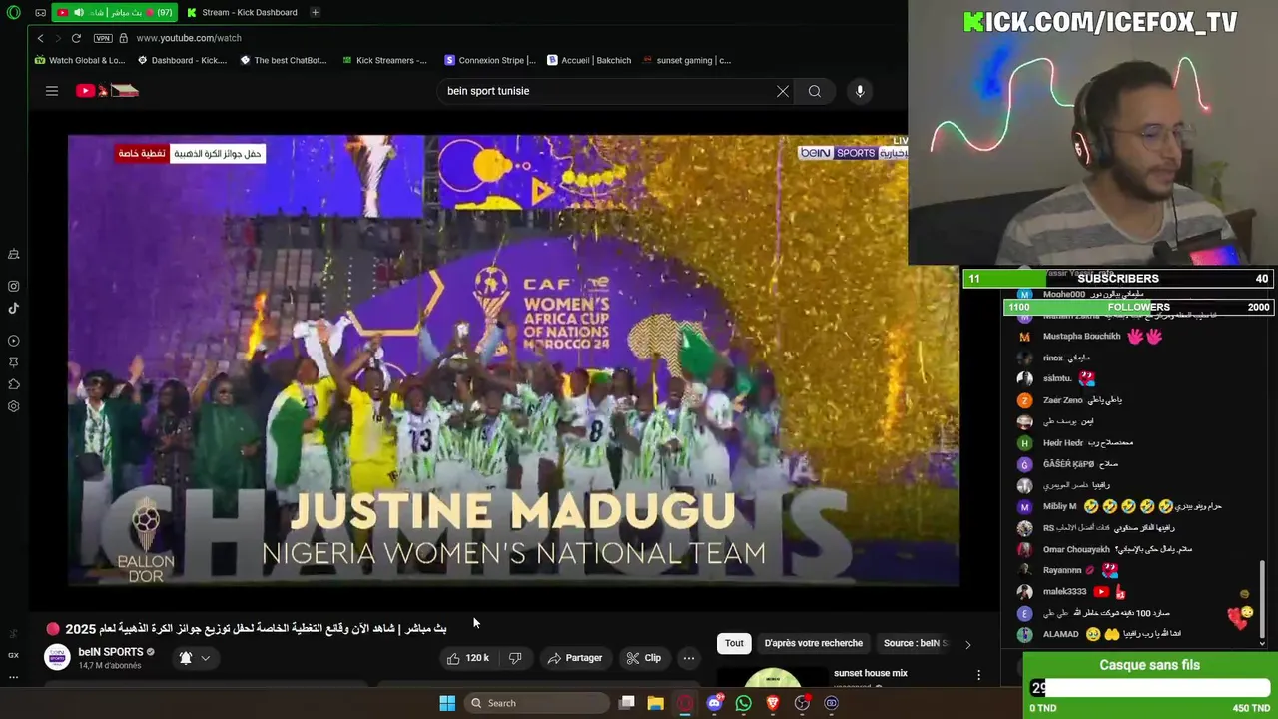The height and width of the screenshot is (719, 1278).
Task: Open Discord from taskbar
Action: pyautogui.click(x=714, y=703)
